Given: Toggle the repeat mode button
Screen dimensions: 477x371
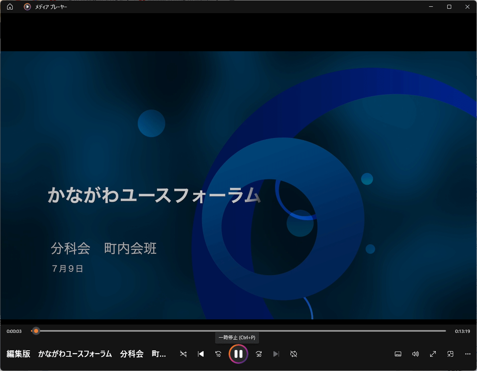Looking at the screenshot, I should pos(294,354).
